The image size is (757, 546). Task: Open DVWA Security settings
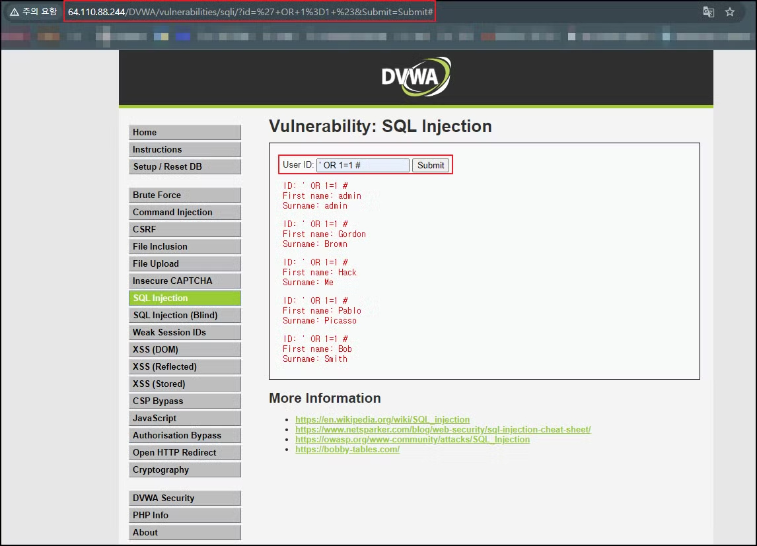[185, 498]
